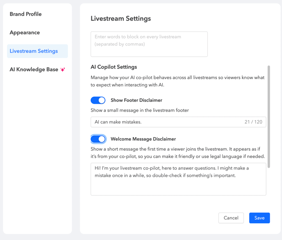Disable the Welcome Message Disclaimer switch
Viewport: 282px width, 240px height.
click(x=98, y=139)
